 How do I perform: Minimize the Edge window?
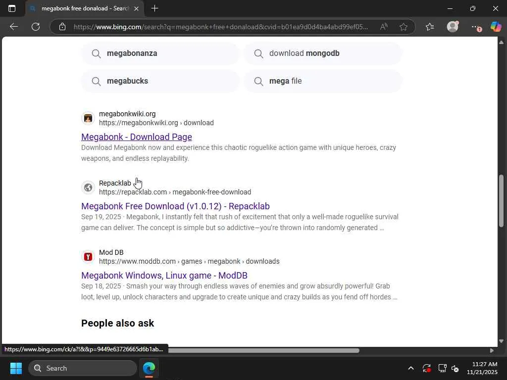[450, 8]
